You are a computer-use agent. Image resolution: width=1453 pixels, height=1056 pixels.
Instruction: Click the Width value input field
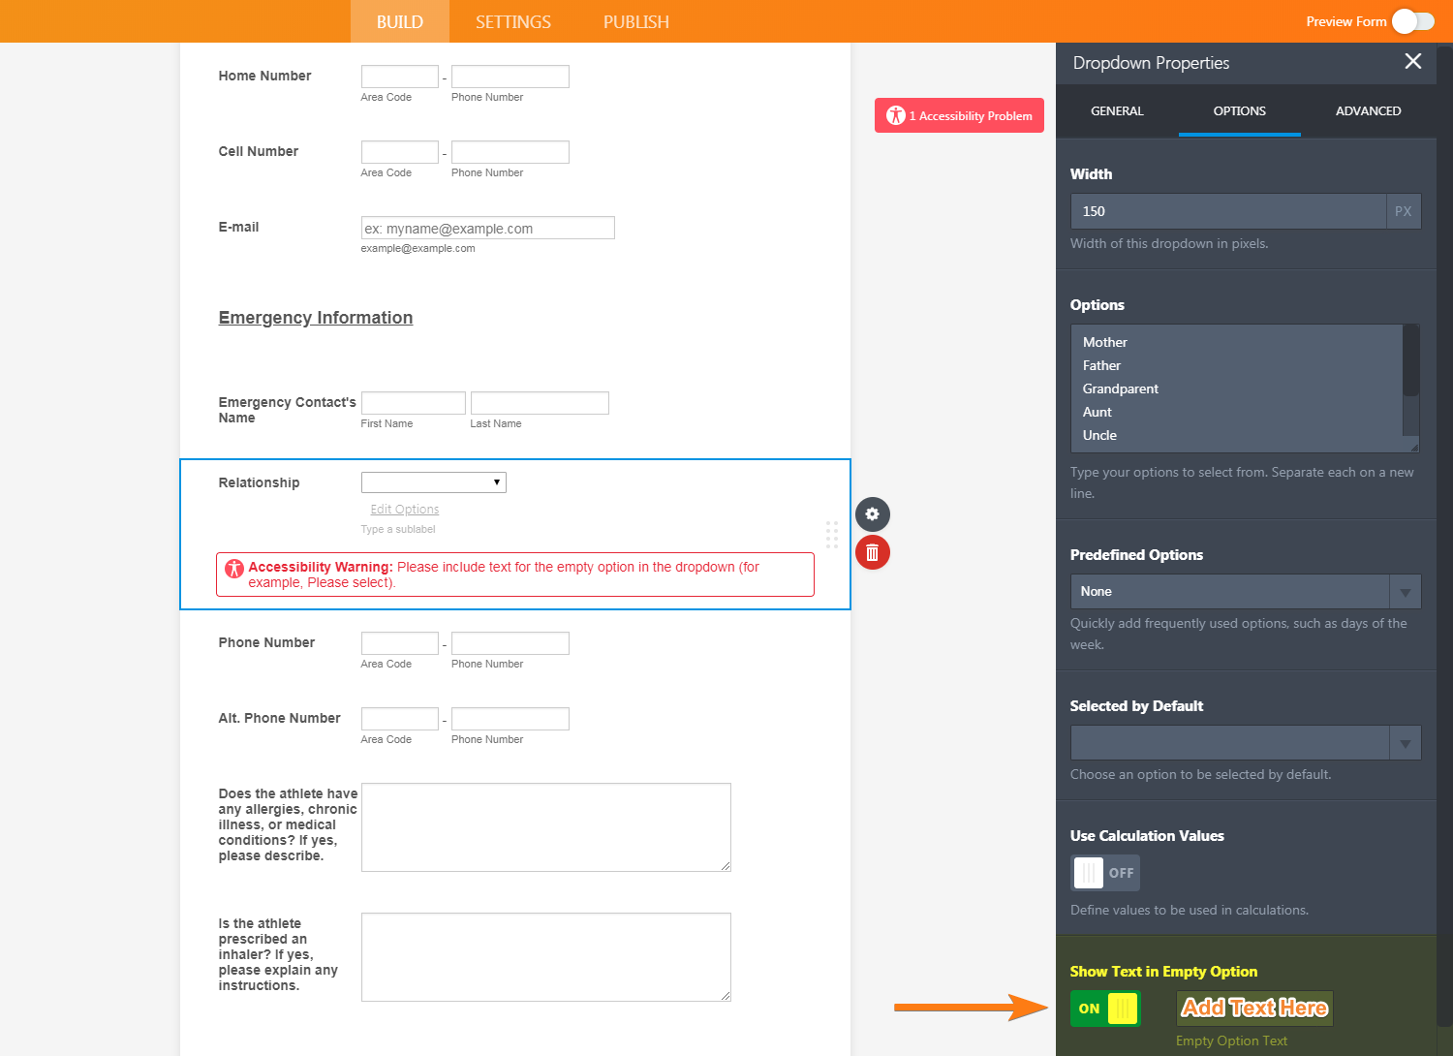[1228, 211]
